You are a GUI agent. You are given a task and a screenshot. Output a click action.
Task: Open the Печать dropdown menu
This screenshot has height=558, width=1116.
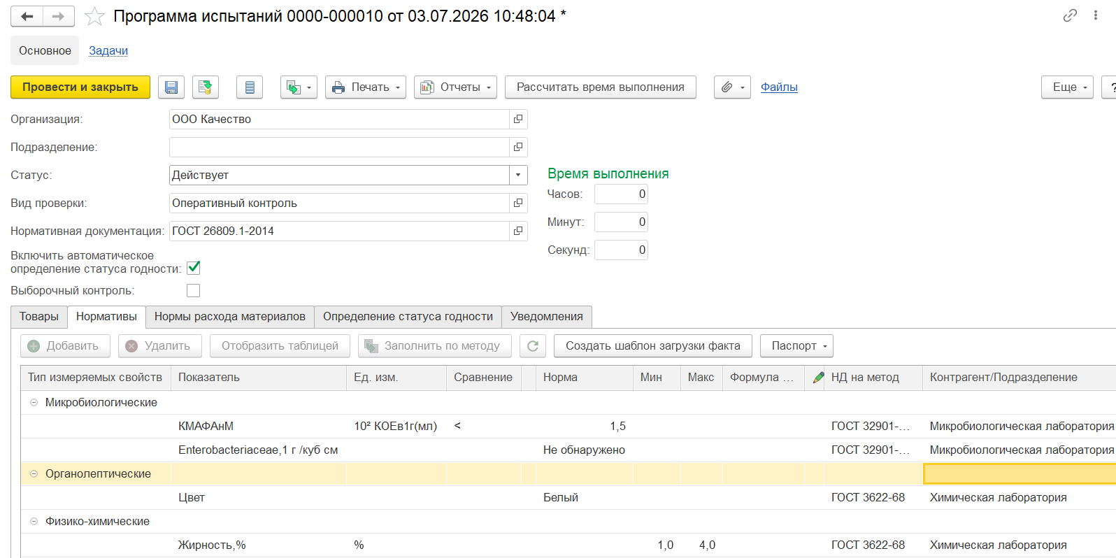(366, 87)
